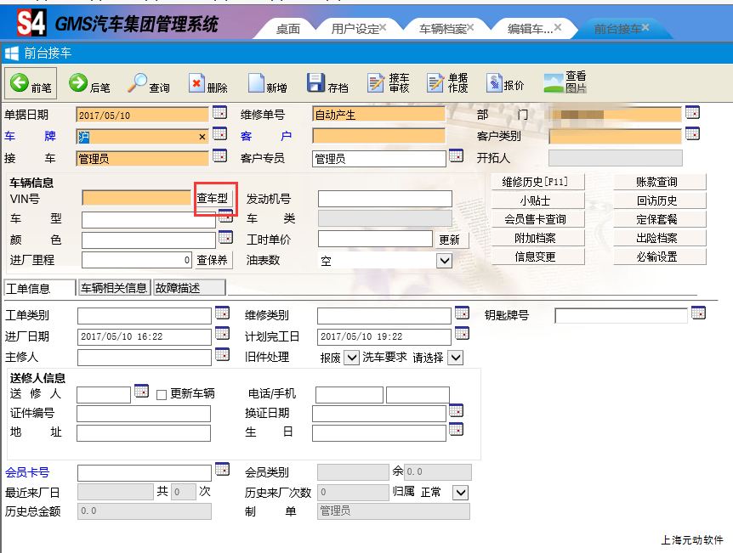Open the 查询 magnifier search tool
This screenshot has width=733, height=553.
138,82
